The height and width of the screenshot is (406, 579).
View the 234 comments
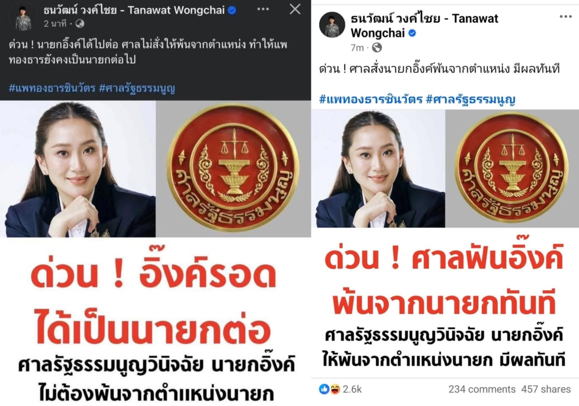[x=482, y=389]
